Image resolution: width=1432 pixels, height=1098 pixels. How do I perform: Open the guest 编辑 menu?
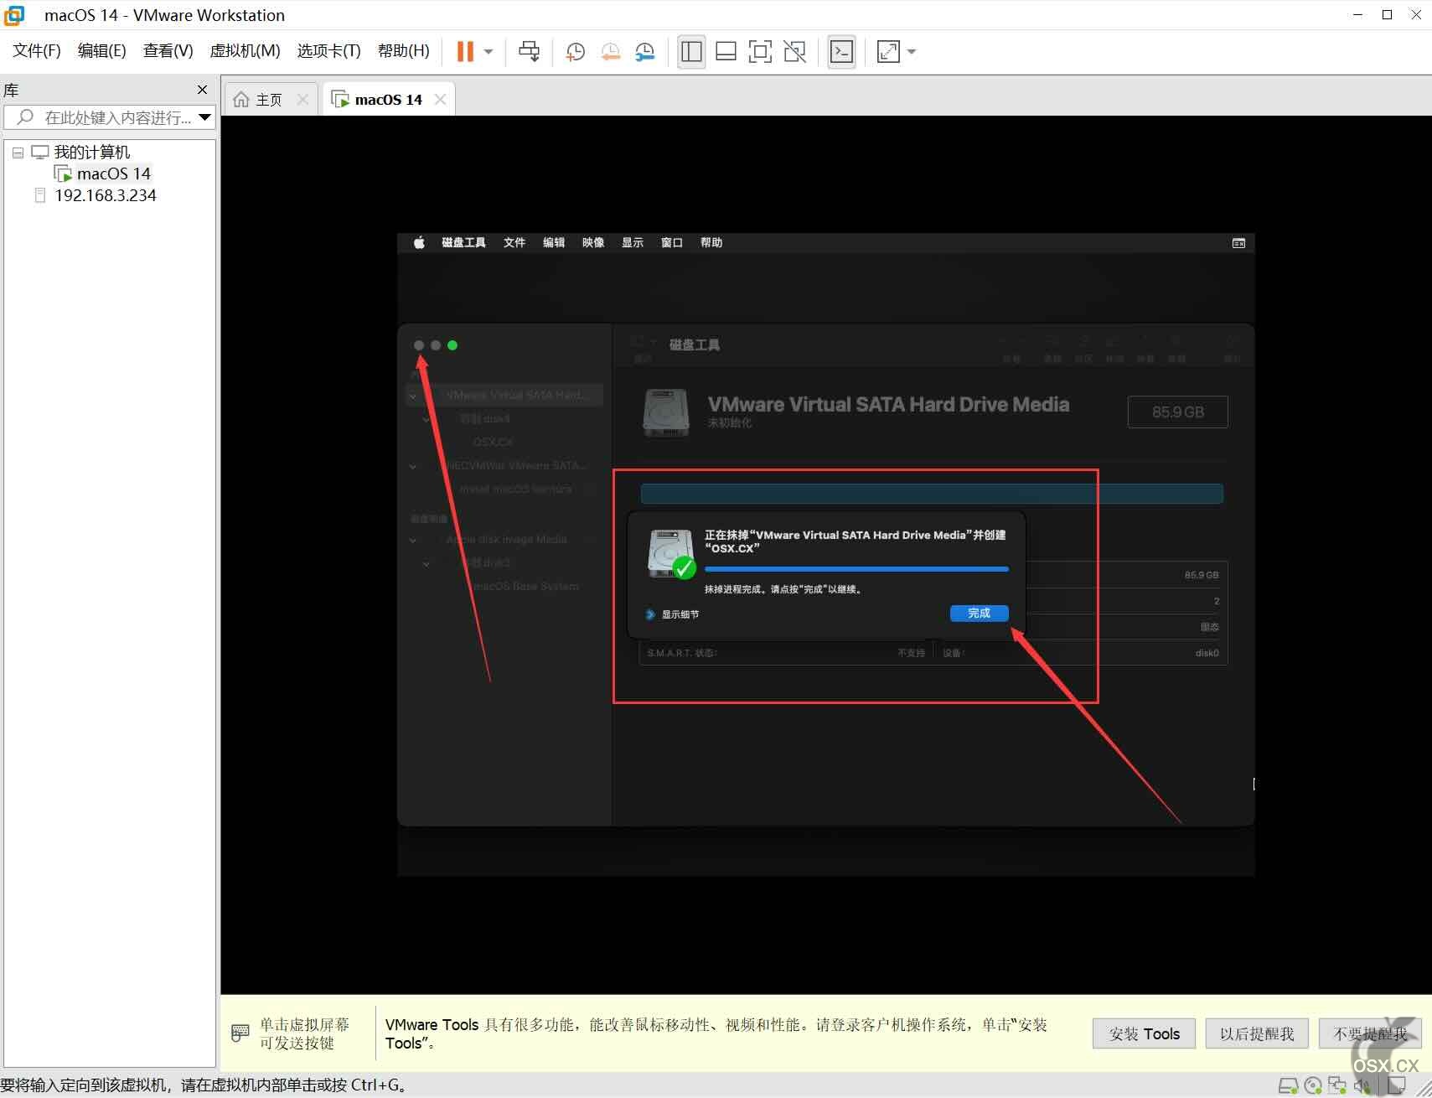point(554,242)
